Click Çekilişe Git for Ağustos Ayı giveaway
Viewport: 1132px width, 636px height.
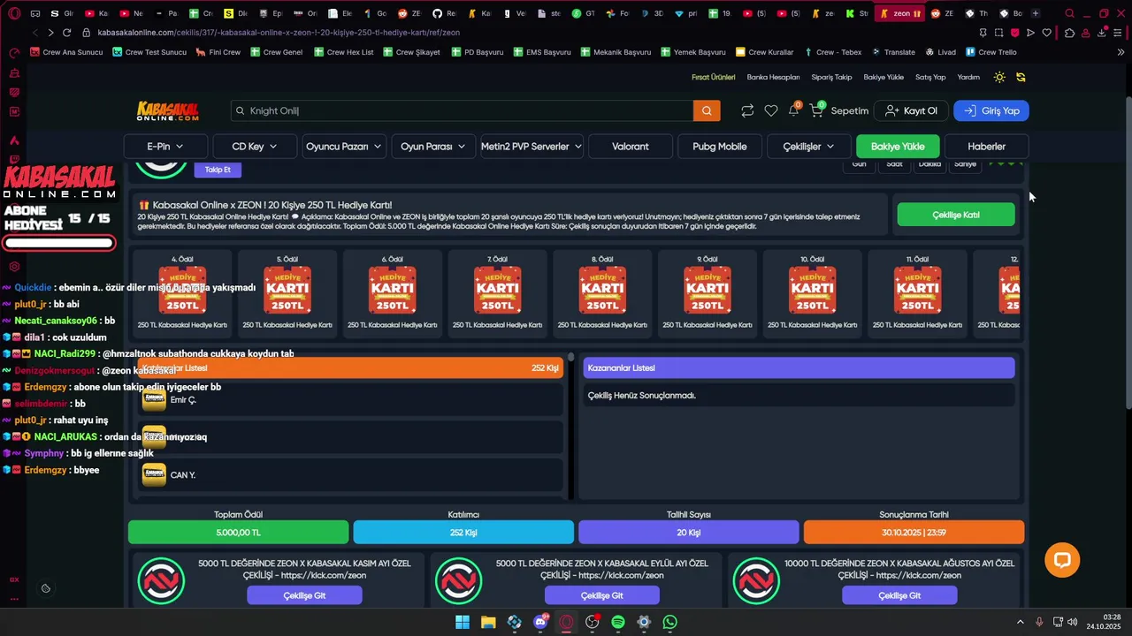pyautogui.click(x=899, y=595)
